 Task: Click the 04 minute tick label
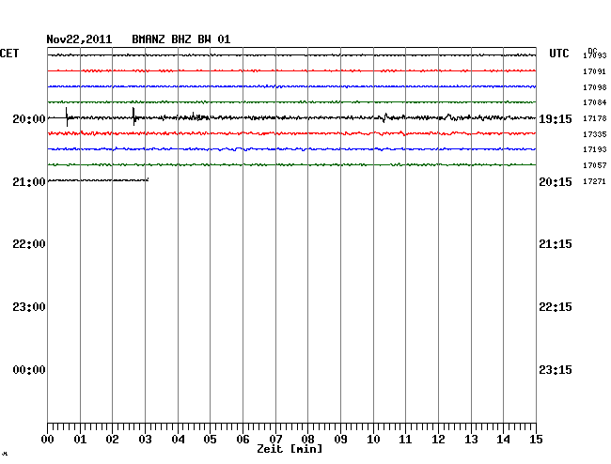[178, 440]
